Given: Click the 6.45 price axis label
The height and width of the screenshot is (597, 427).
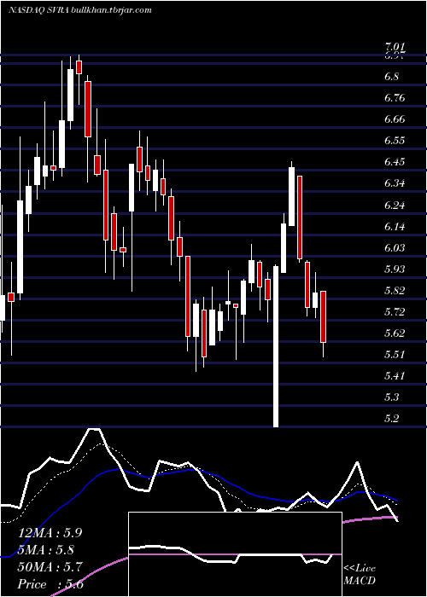Looking at the screenshot, I should (x=395, y=162).
